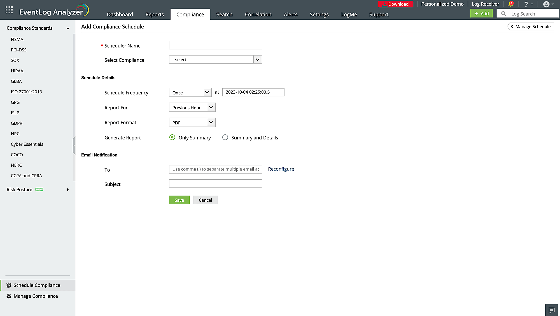Select Only Summary radio button
The image size is (560, 316).
pos(172,137)
